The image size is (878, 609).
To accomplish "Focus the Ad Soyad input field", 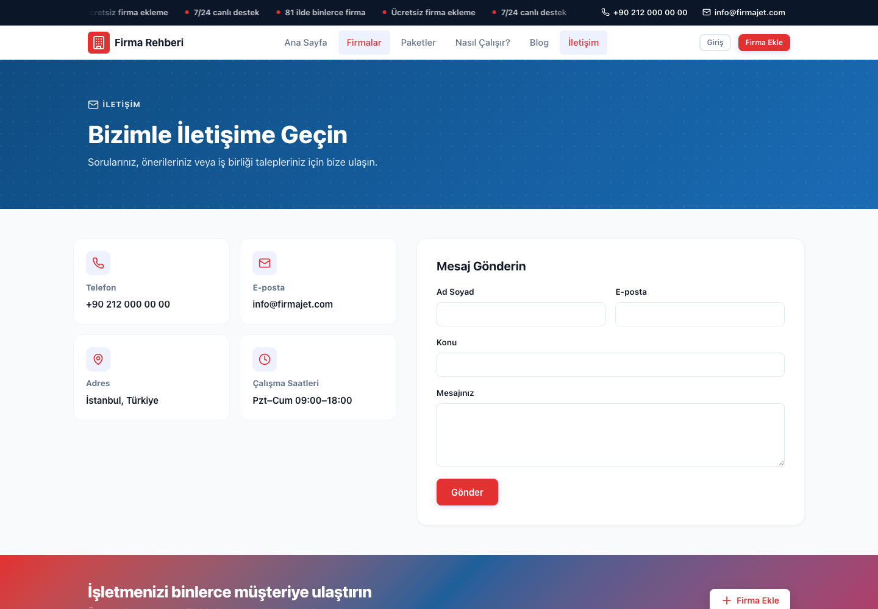I will [x=521, y=314].
